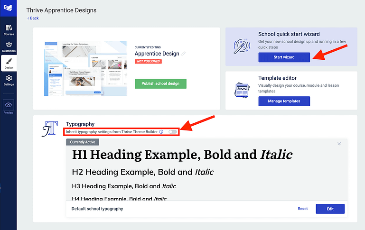Click info icon beside Theme Builder text
The height and width of the screenshot is (230, 365).
pos(161,132)
